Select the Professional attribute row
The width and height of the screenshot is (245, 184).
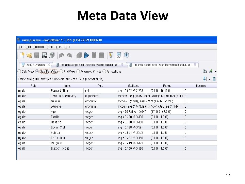pos(117,138)
